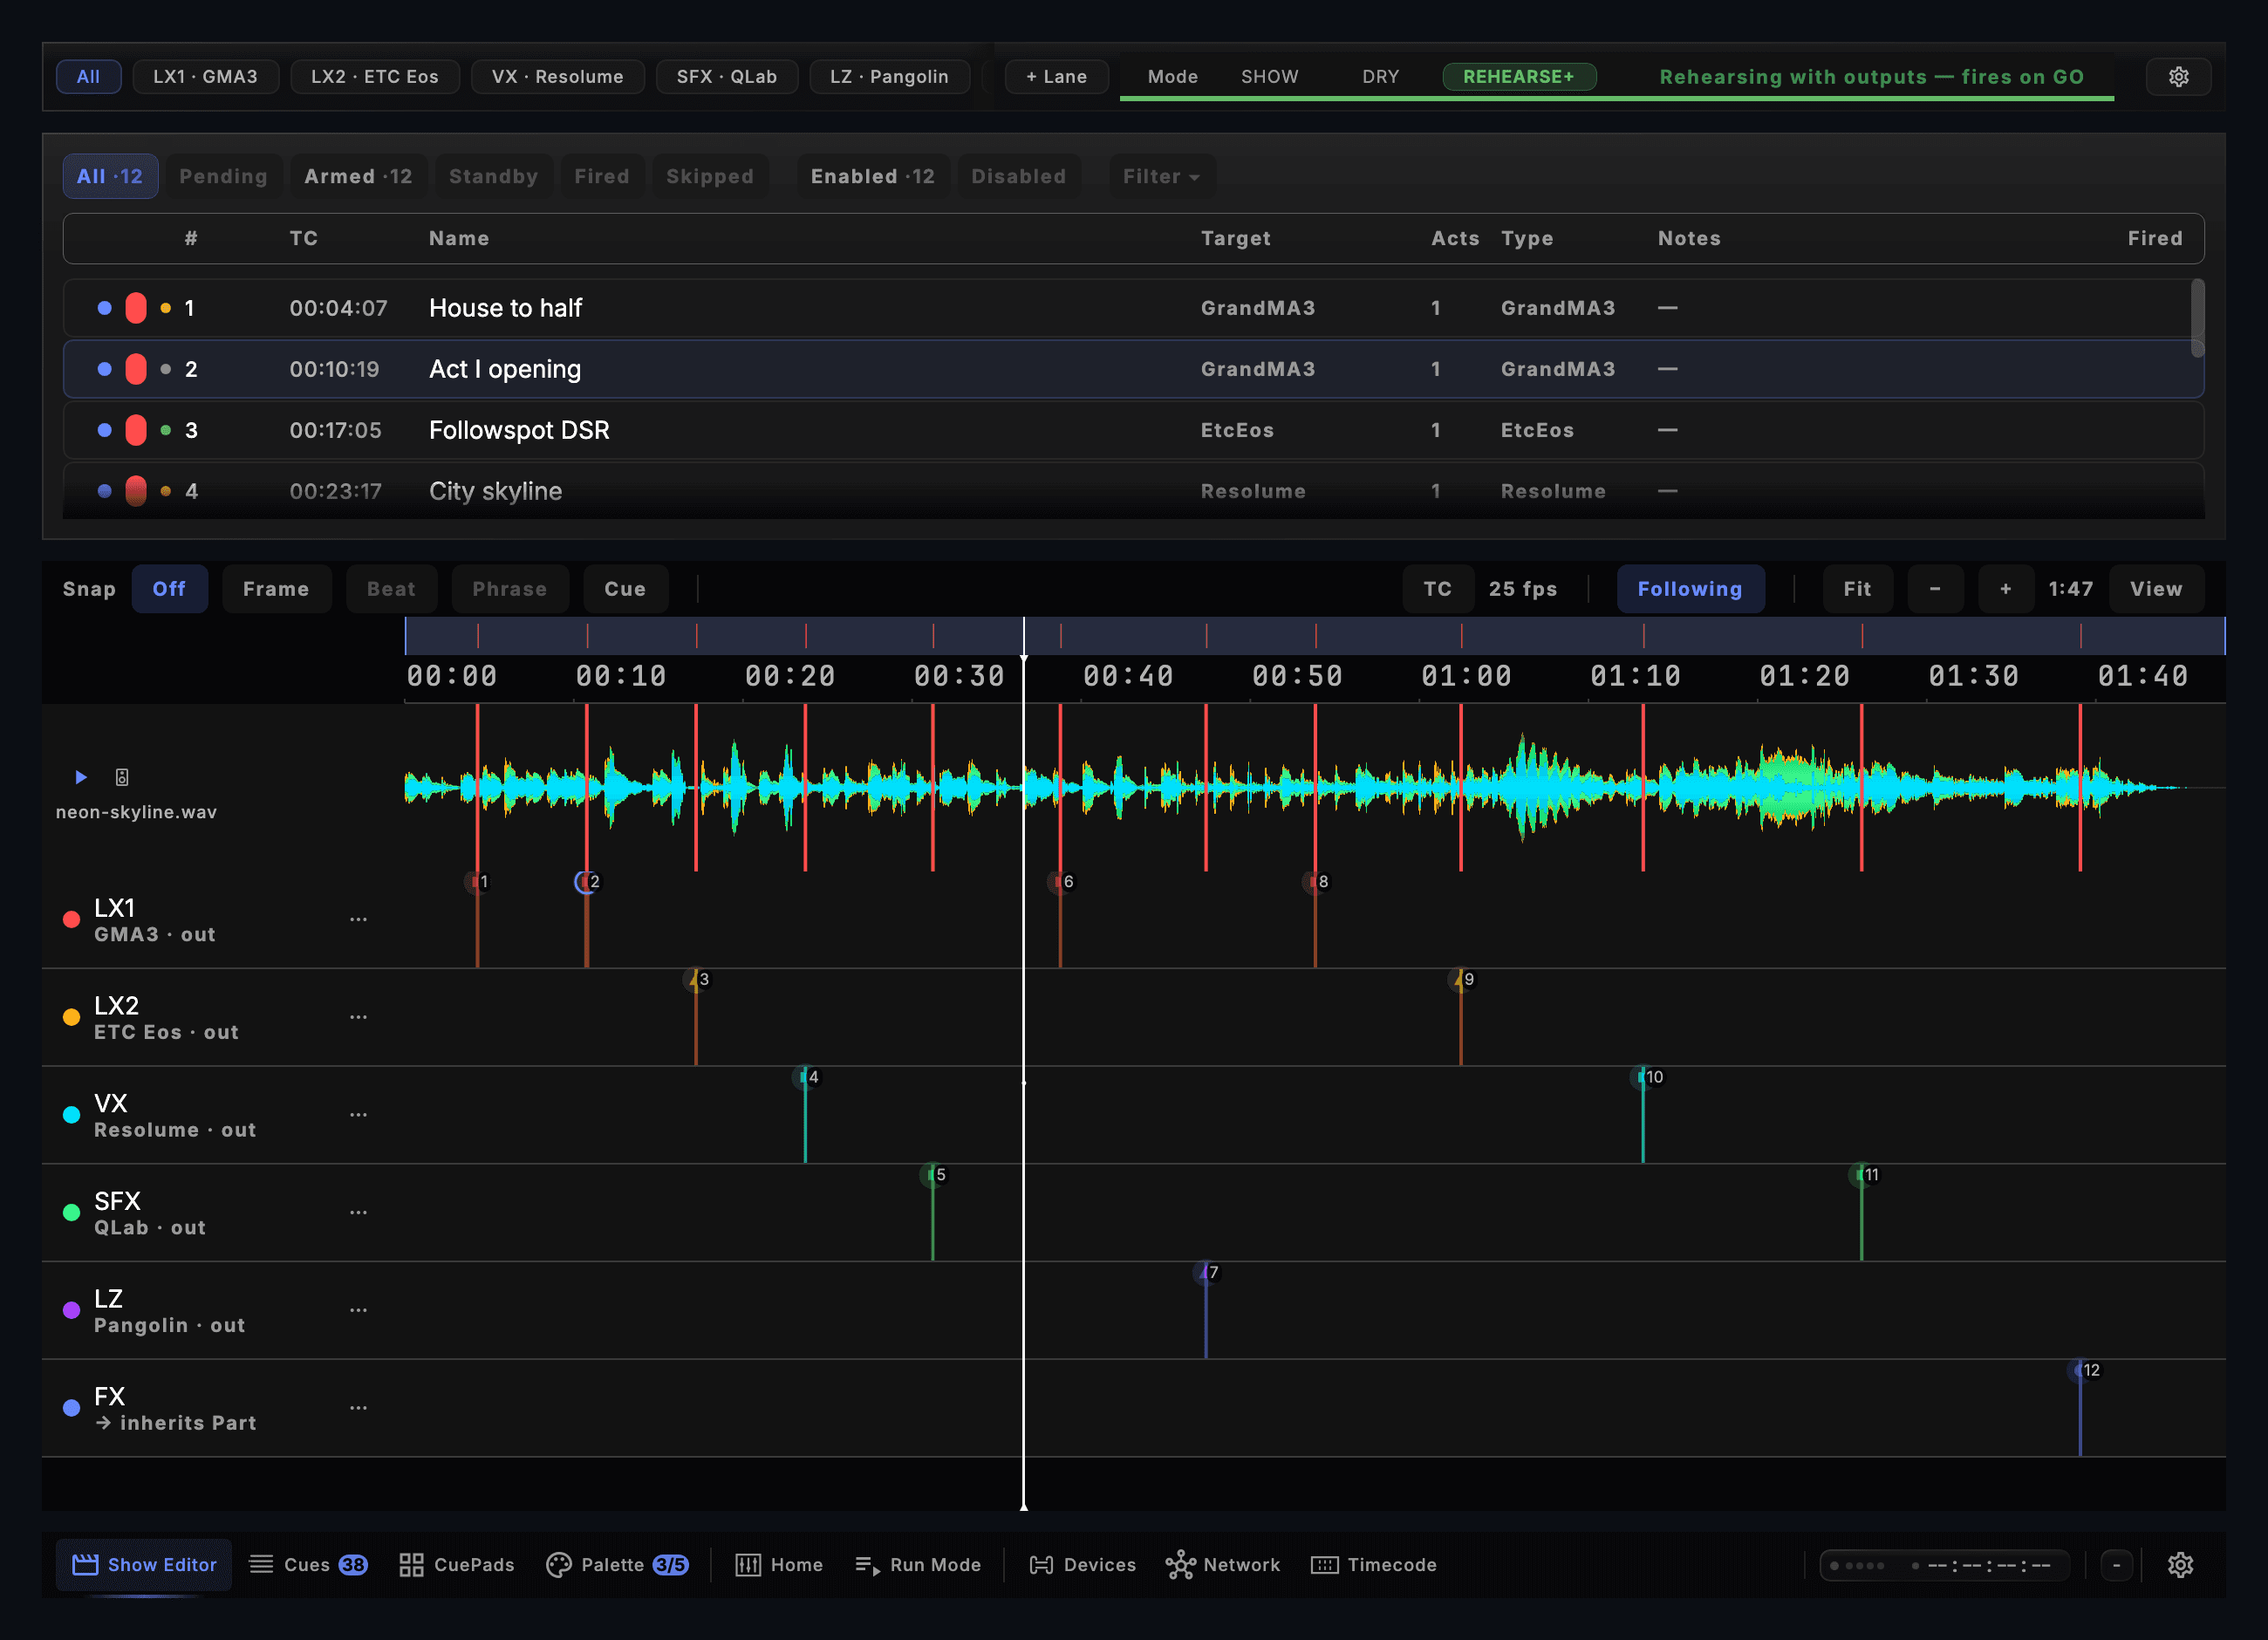The image size is (2268, 1640).
Task: Select cue marker 12 on FX lane
Action: (2084, 1371)
